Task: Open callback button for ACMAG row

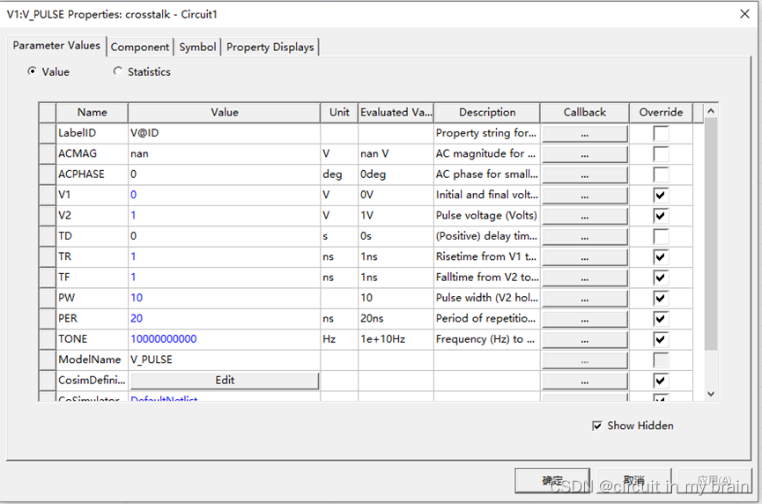Action: (x=584, y=153)
